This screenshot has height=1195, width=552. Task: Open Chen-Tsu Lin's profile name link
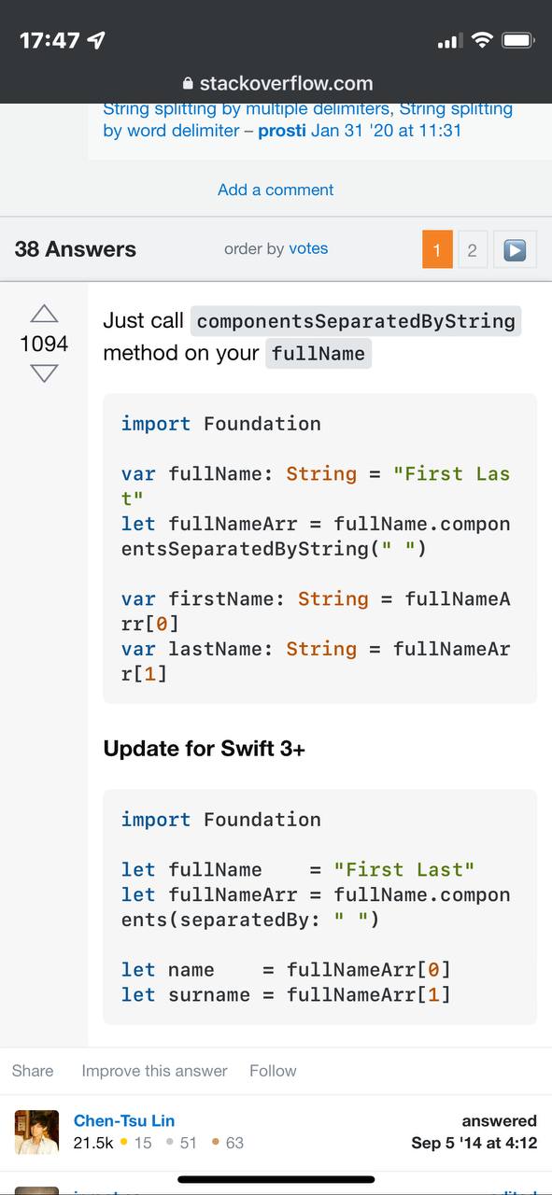coord(124,1120)
